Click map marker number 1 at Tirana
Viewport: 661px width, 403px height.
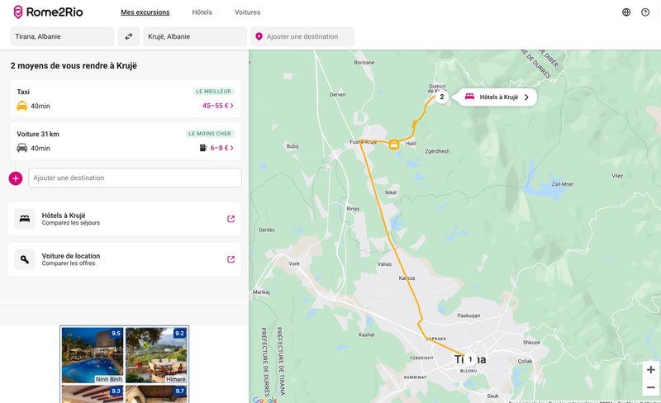[x=470, y=359]
